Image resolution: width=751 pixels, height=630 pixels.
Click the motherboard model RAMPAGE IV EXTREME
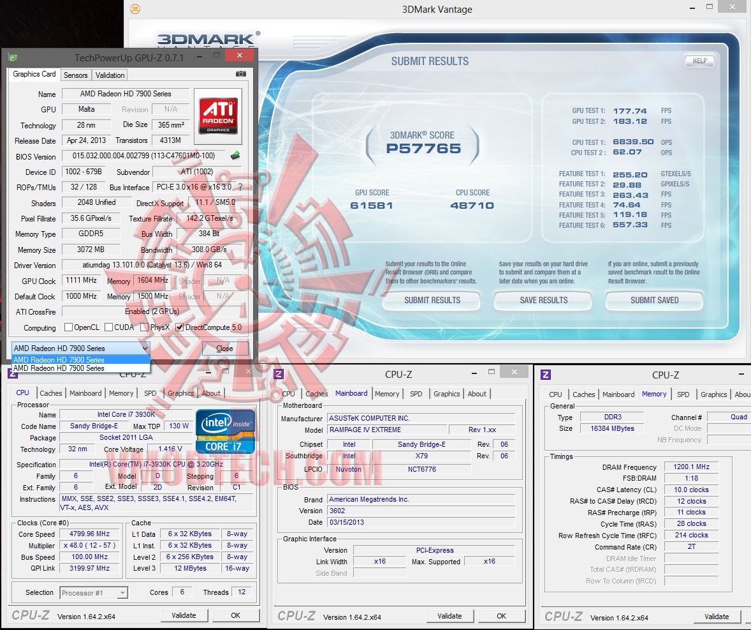pyautogui.click(x=387, y=430)
